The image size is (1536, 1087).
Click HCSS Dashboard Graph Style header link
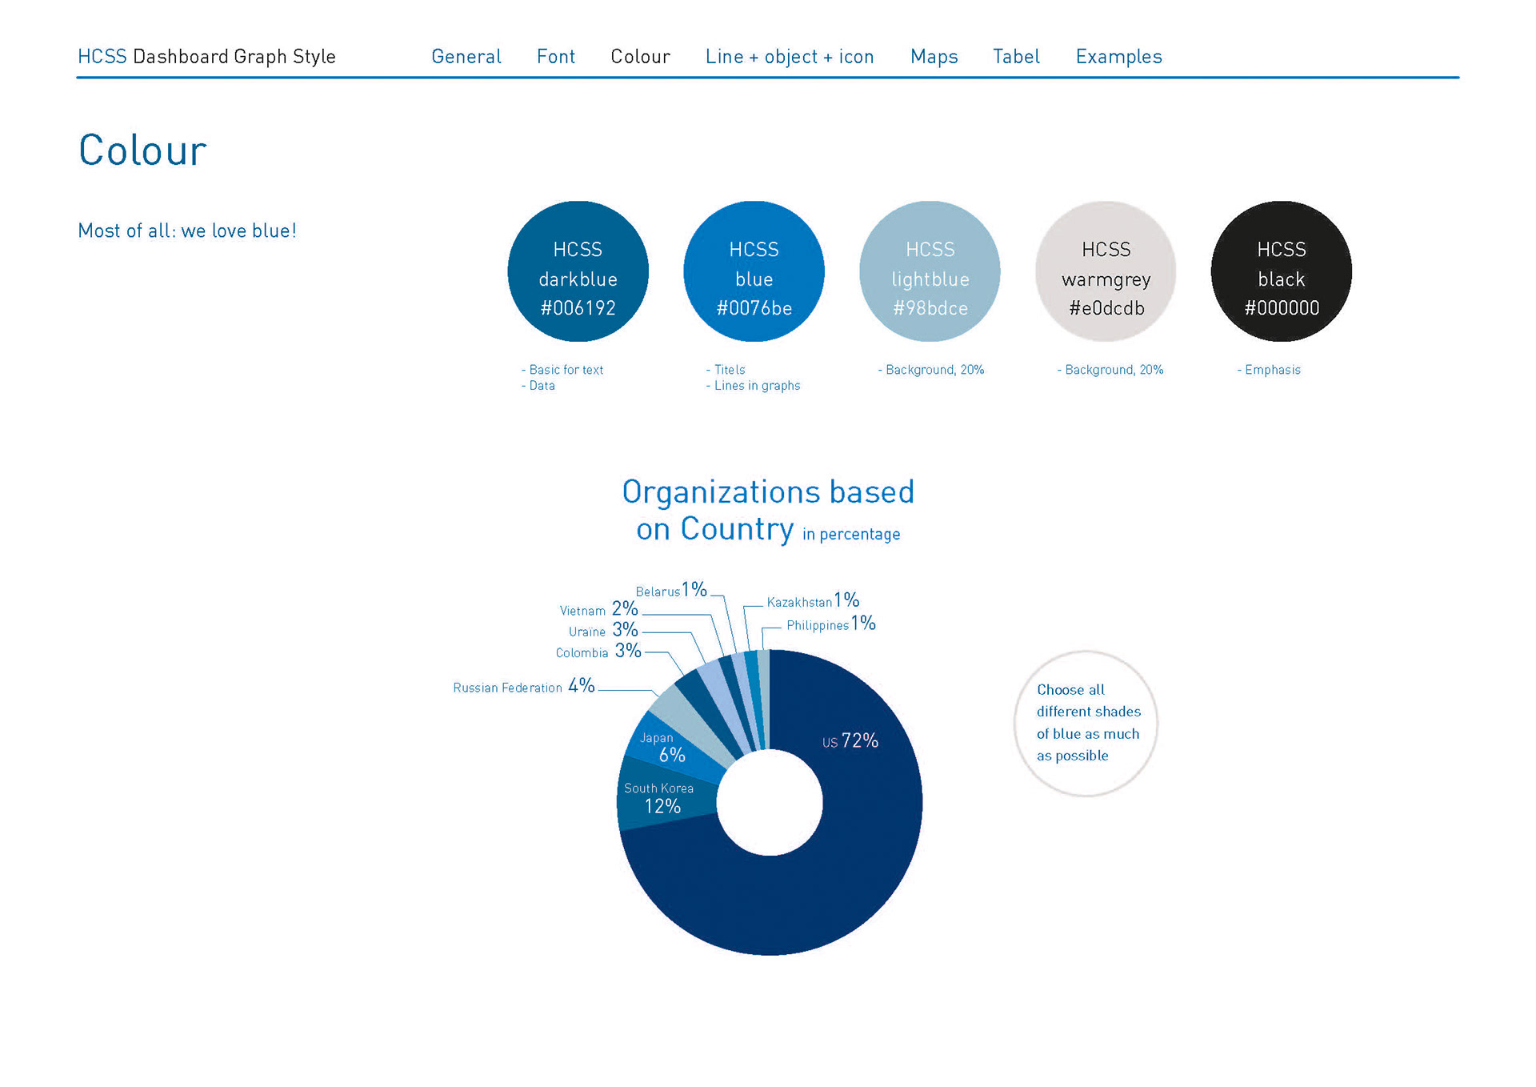pyautogui.click(x=206, y=57)
